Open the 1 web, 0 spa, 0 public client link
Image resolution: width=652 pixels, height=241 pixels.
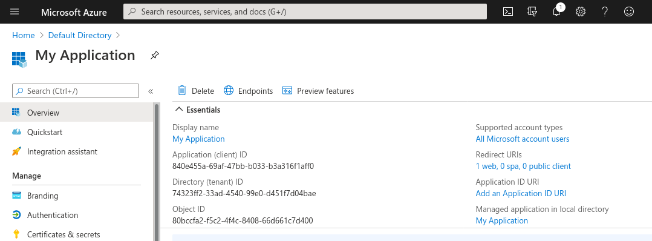coord(523,166)
